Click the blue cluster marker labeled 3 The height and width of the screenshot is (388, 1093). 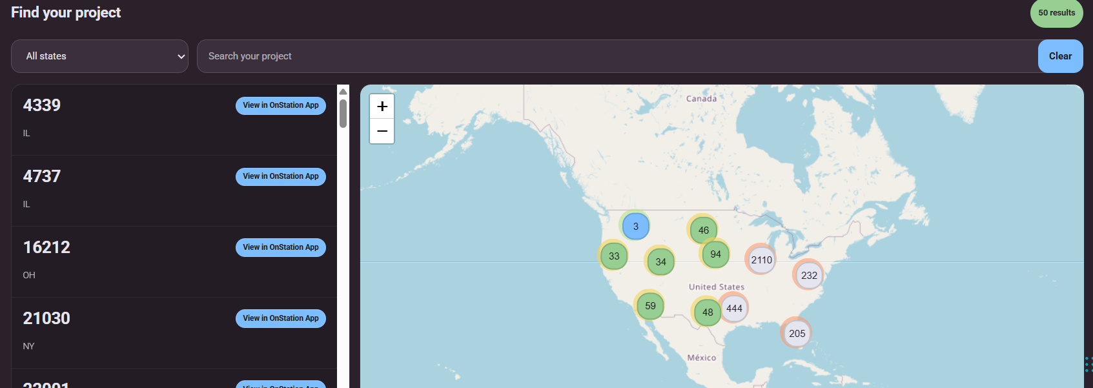coord(635,227)
